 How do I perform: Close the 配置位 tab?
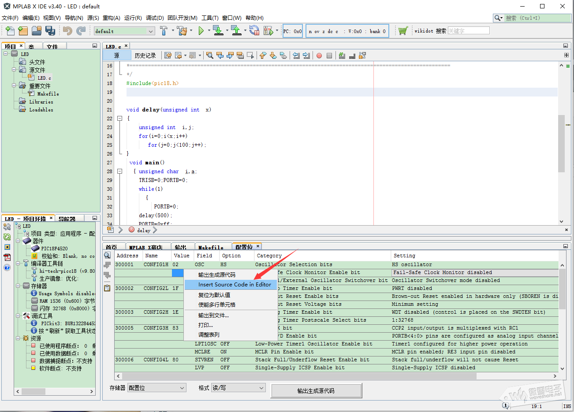pyautogui.click(x=258, y=246)
